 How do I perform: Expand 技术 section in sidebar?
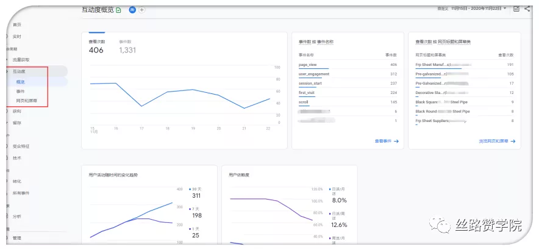tap(17, 158)
